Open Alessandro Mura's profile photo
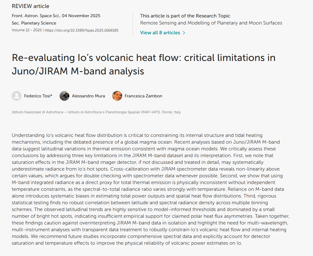The height and width of the screenshot is (256, 313). click(x=64, y=96)
